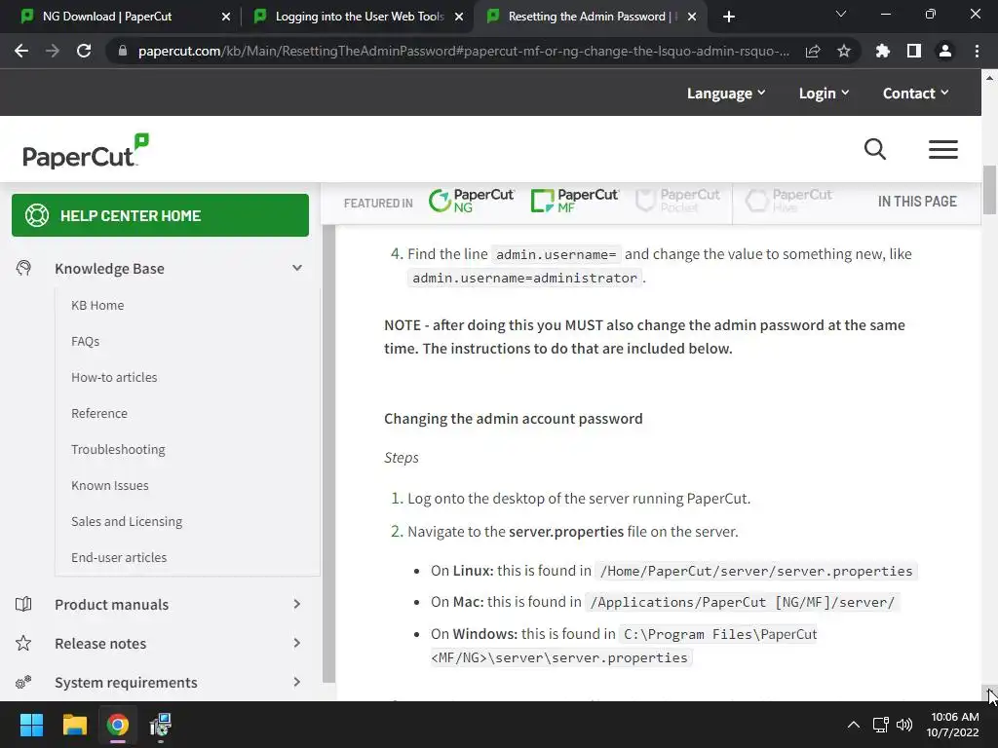Screen dimensions: 998x748
Task: Click the PaperCut Hive featured logo
Action: click(788, 201)
